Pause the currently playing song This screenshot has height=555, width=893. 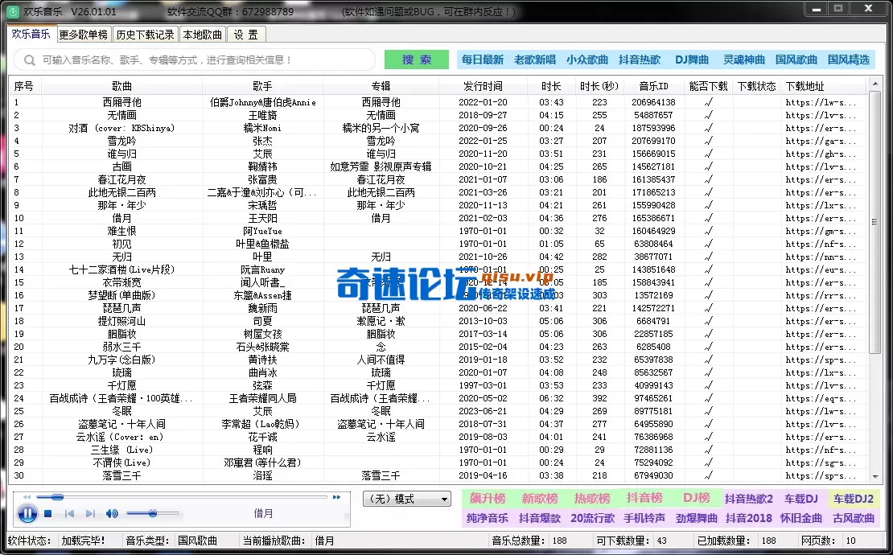27,514
